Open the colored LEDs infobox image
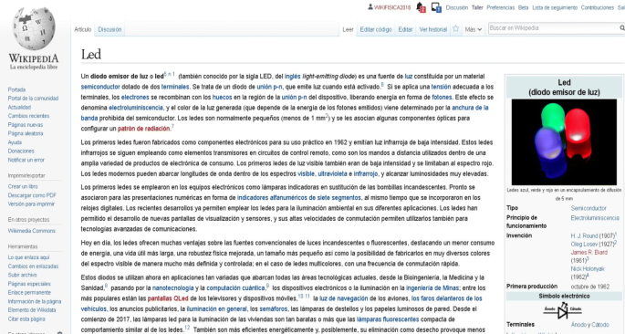 (x=564, y=141)
